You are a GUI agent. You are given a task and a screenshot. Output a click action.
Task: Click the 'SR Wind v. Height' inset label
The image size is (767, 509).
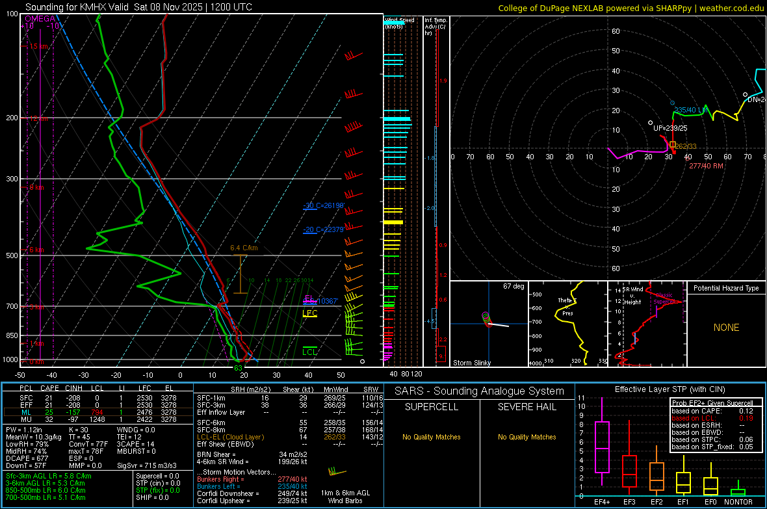[x=634, y=296]
